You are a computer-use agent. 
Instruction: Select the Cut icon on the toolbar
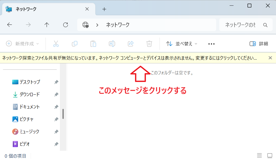coord(56,44)
